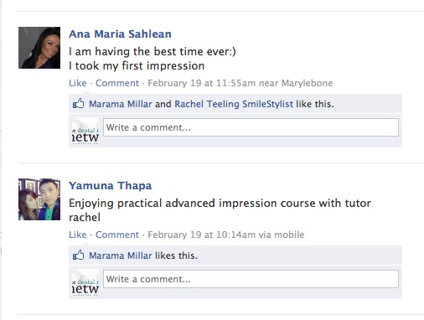Click the February 19 at 10:14am timestamp
This screenshot has width=424, height=320.
coord(202,235)
